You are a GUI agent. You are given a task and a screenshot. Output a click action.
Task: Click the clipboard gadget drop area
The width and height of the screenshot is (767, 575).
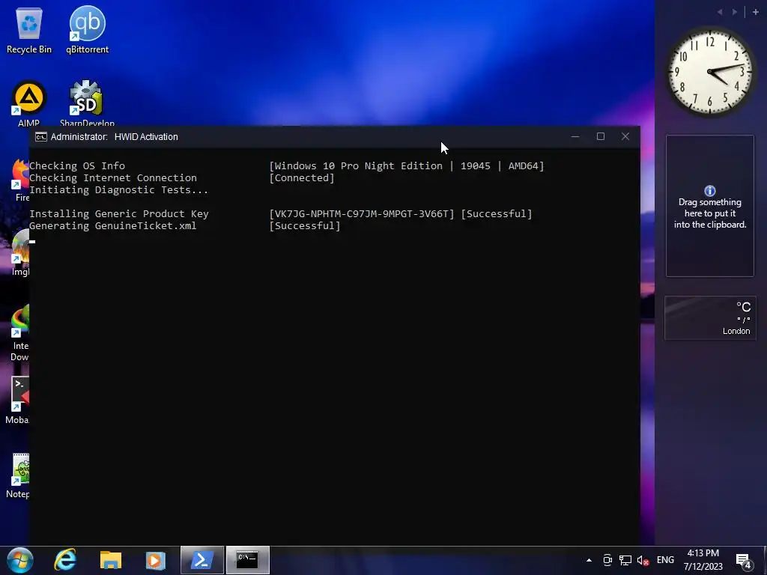point(710,206)
